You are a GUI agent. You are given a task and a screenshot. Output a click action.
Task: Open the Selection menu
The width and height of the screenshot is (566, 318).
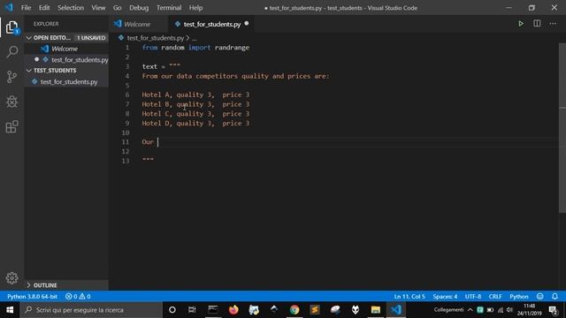(71, 8)
